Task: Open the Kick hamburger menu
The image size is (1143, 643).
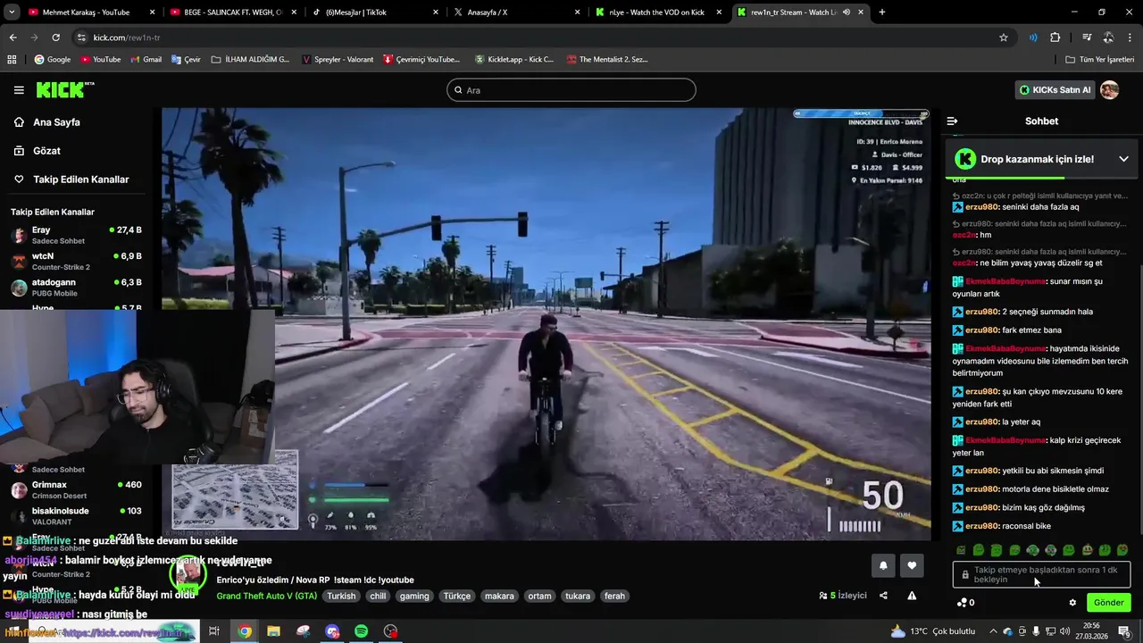Action: pos(19,90)
